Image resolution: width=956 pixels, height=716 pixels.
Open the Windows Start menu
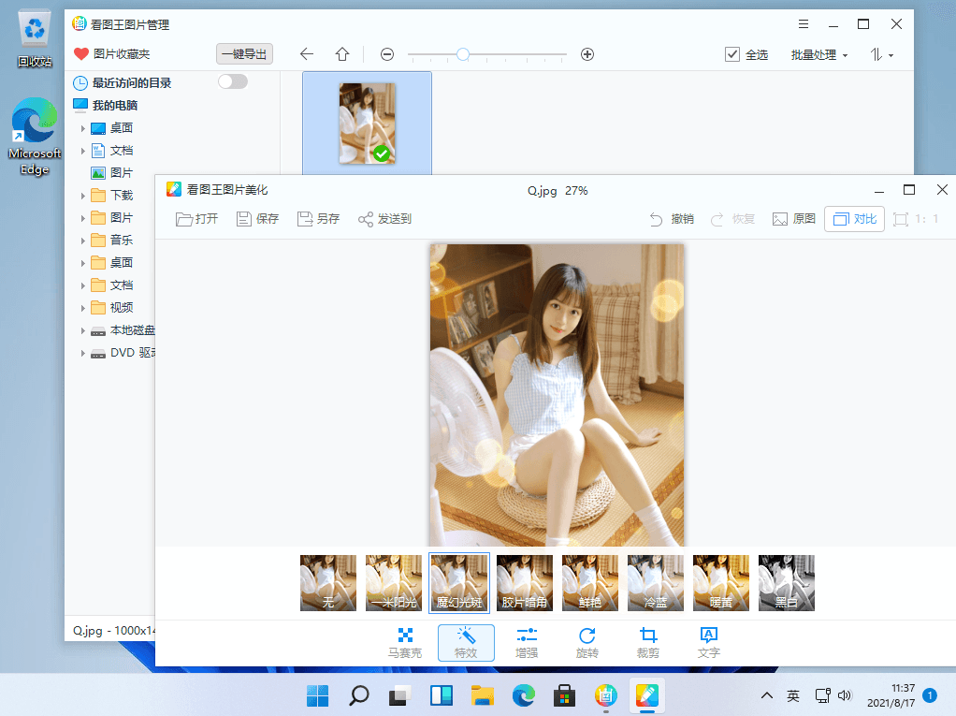pos(318,695)
